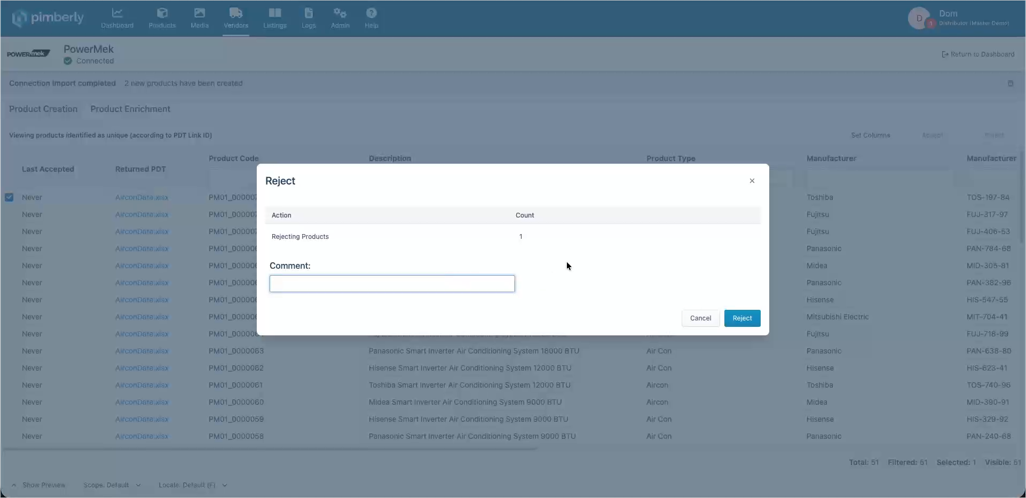Cancel the Reject dialog
Image resolution: width=1026 pixels, height=498 pixels.
click(700, 318)
